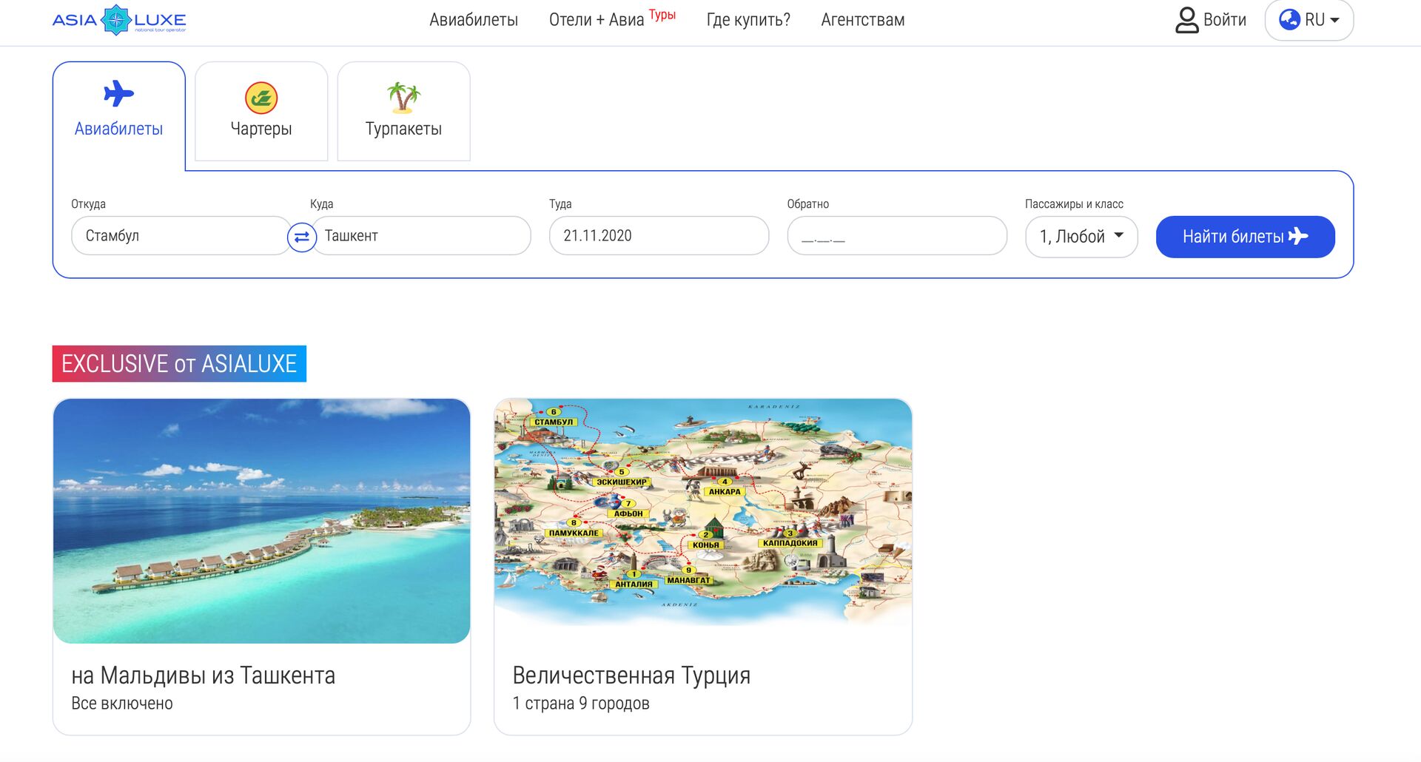Expand passengers and class dropdown
The image size is (1421, 762).
[1081, 237]
